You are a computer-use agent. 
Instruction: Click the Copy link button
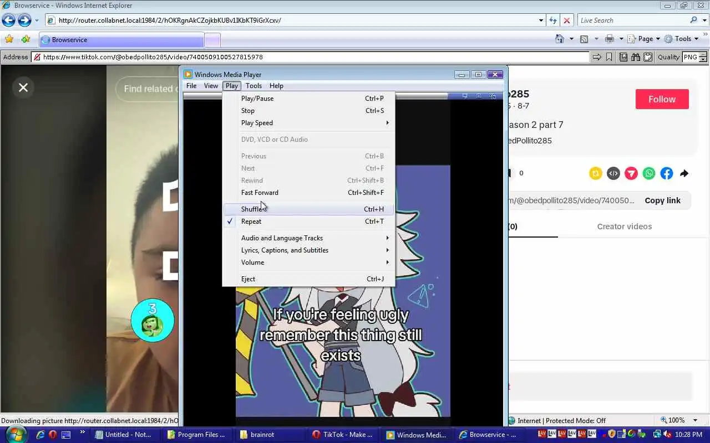pyautogui.click(x=662, y=200)
